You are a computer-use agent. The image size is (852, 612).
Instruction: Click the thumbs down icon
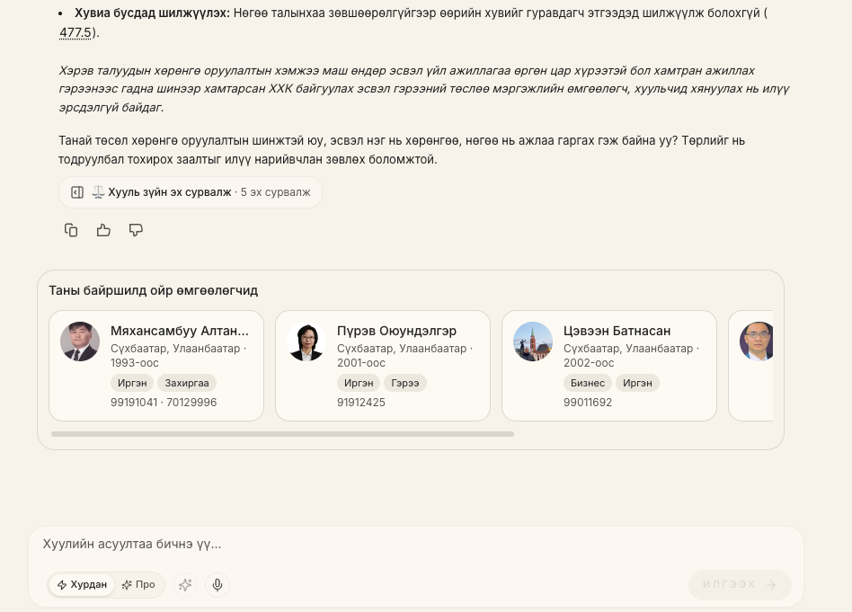(136, 230)
